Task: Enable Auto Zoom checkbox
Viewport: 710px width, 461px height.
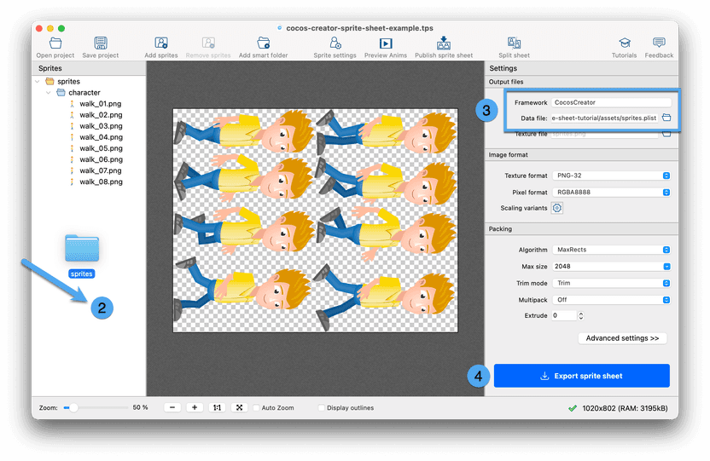Action: click(x=256, y=407)
